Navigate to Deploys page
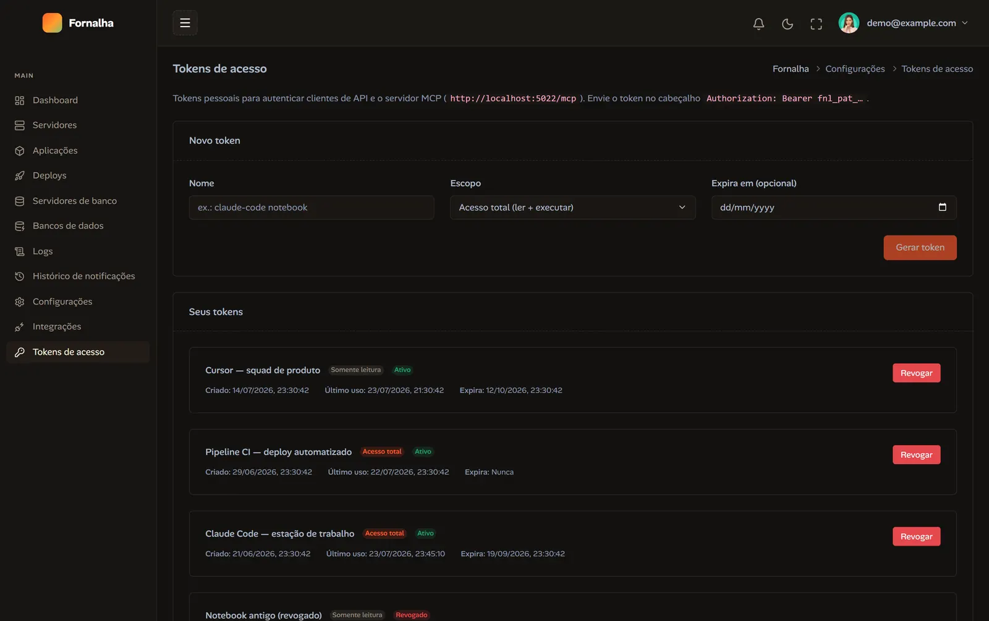This screenshot has height=621, width=989. [78, 175]
